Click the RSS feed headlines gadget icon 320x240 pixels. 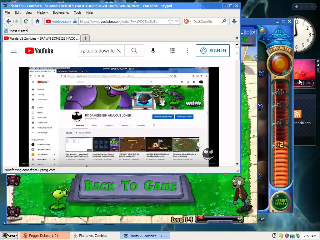point(297,114)
